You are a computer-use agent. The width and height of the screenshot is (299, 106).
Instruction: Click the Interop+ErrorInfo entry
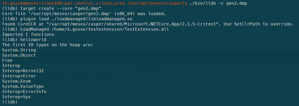point(24,91)
